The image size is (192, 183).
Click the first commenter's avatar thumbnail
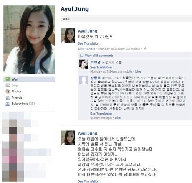[x=84, y=64]
